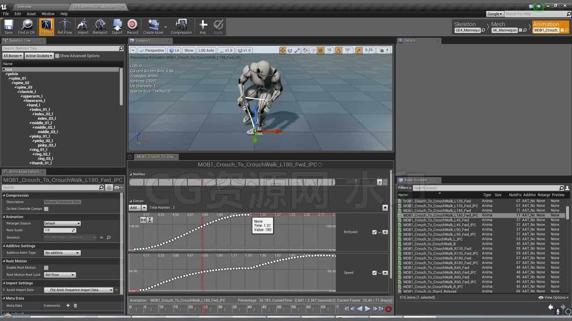The image size is (572, 321).
Task: Open the Compression toolbar tool
Action: [181, 27]
